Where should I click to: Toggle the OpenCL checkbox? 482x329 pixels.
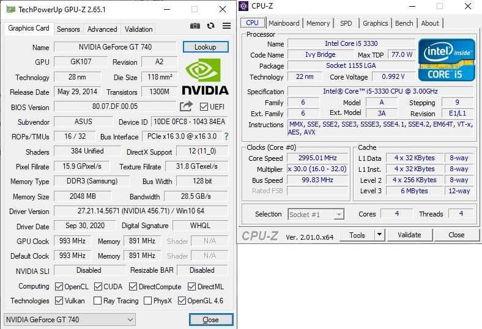click(x=59, y=287)
